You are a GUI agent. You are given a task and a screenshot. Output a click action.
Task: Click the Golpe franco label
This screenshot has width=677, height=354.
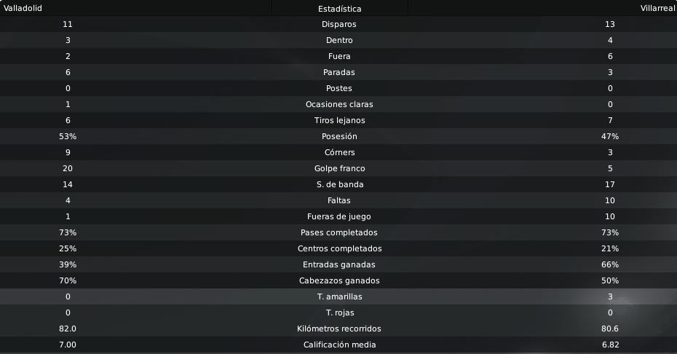pos(339,168)
